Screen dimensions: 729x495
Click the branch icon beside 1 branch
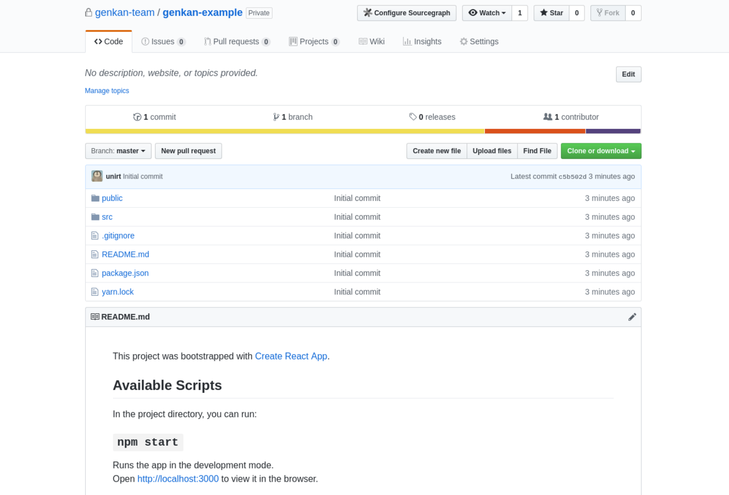276,117
